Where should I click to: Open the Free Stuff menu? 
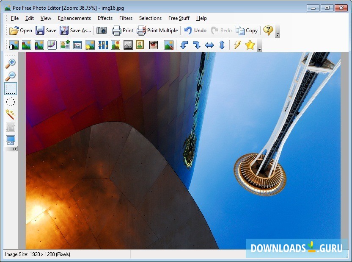[x=179, y=18]
